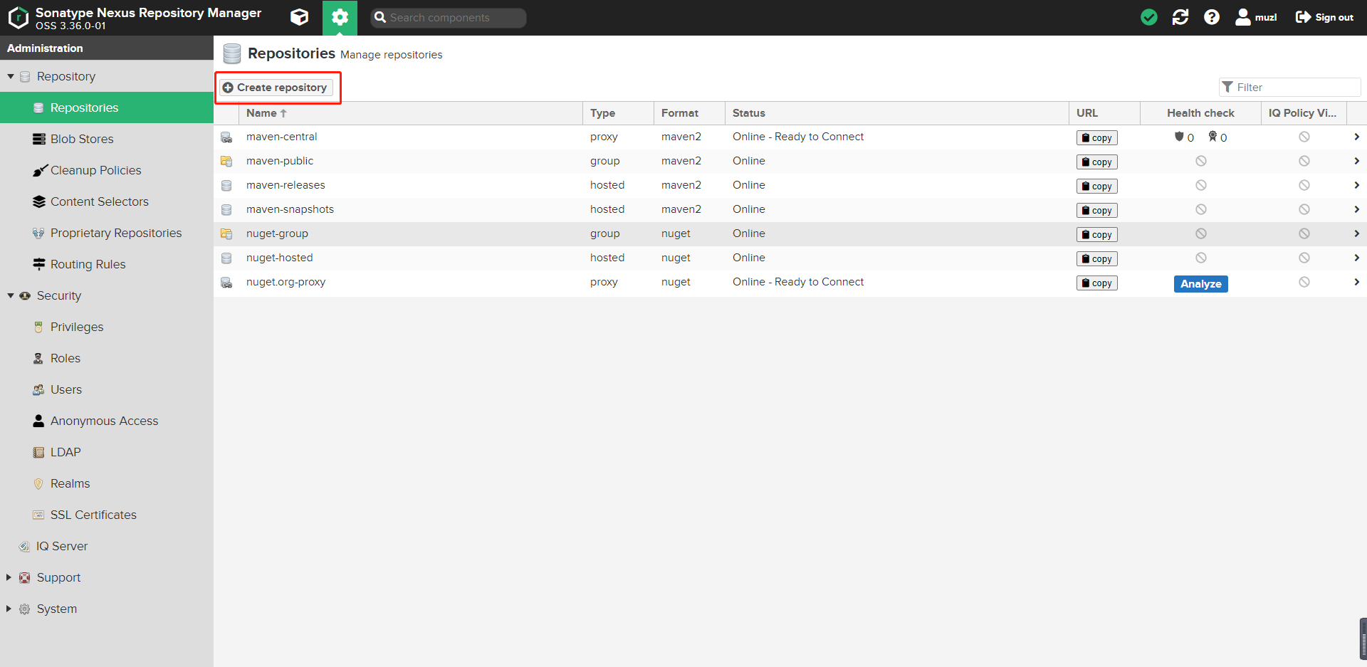Copy URL of maven-central repository
Viewport: 1367px width, 667px height.
[1096, 138]
